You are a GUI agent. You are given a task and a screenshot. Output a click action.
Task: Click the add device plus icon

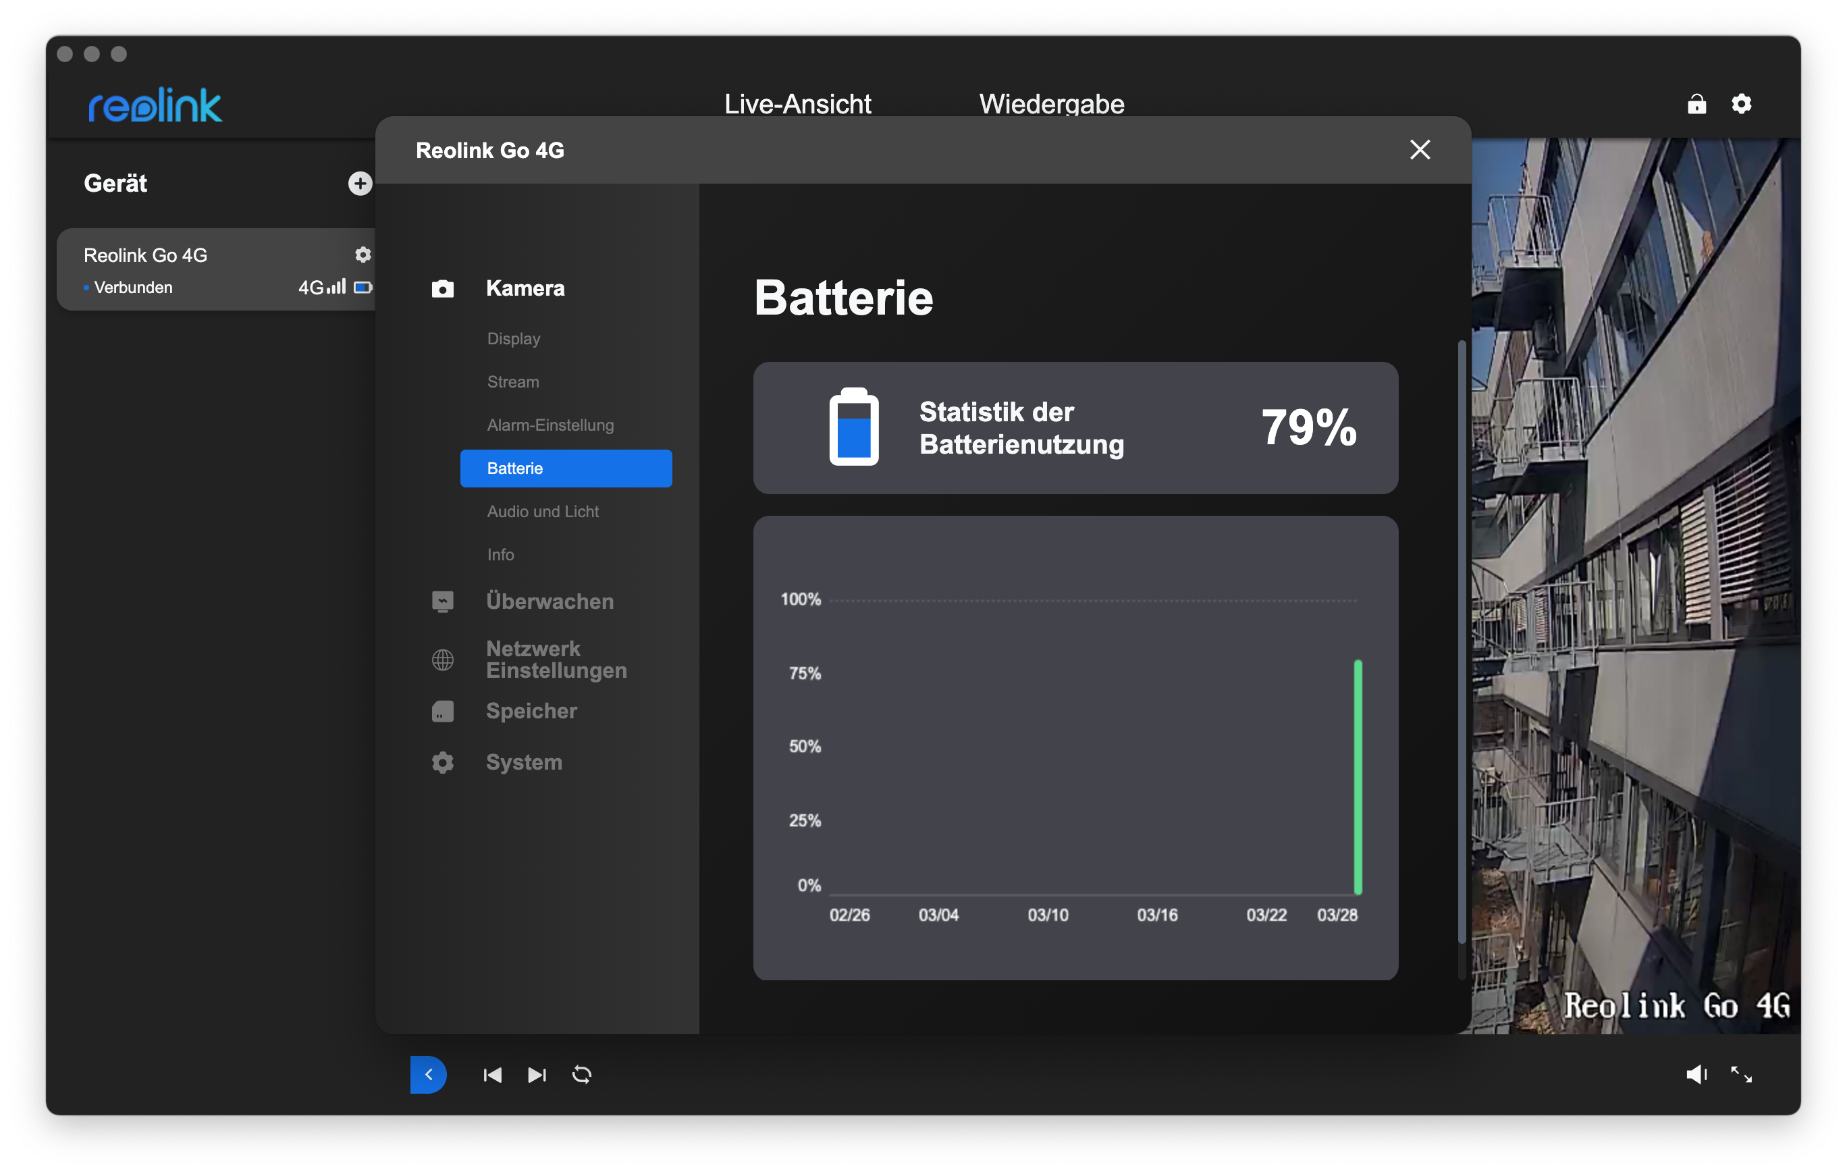[x=360, y=184]
